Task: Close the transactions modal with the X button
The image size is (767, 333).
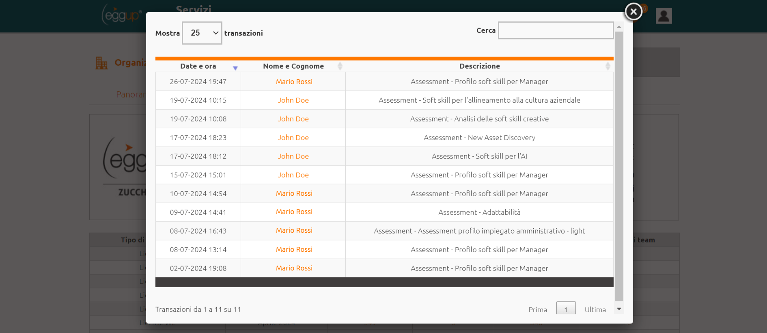Action: tap(633, 11)
